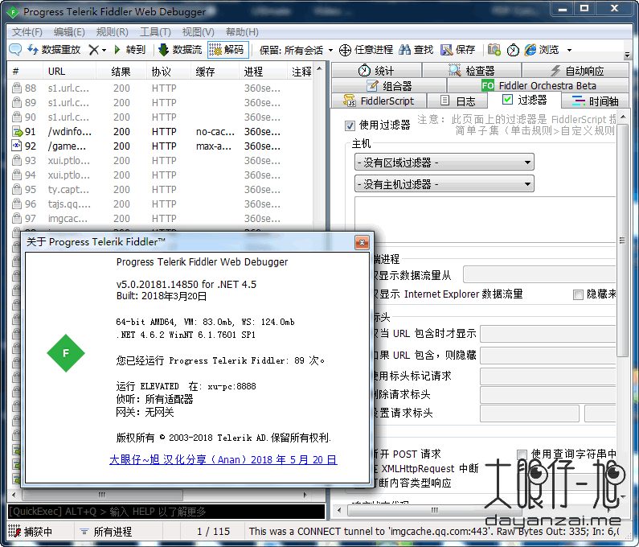Uncheck the 使用过滤器 checkbox

(x=350, y=125)
